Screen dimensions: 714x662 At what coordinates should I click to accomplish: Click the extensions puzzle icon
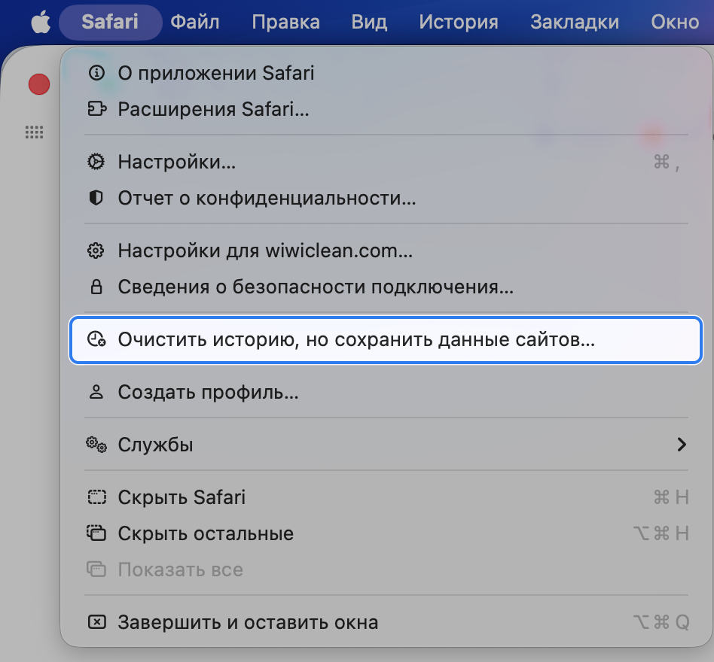(x=96, y=109)
